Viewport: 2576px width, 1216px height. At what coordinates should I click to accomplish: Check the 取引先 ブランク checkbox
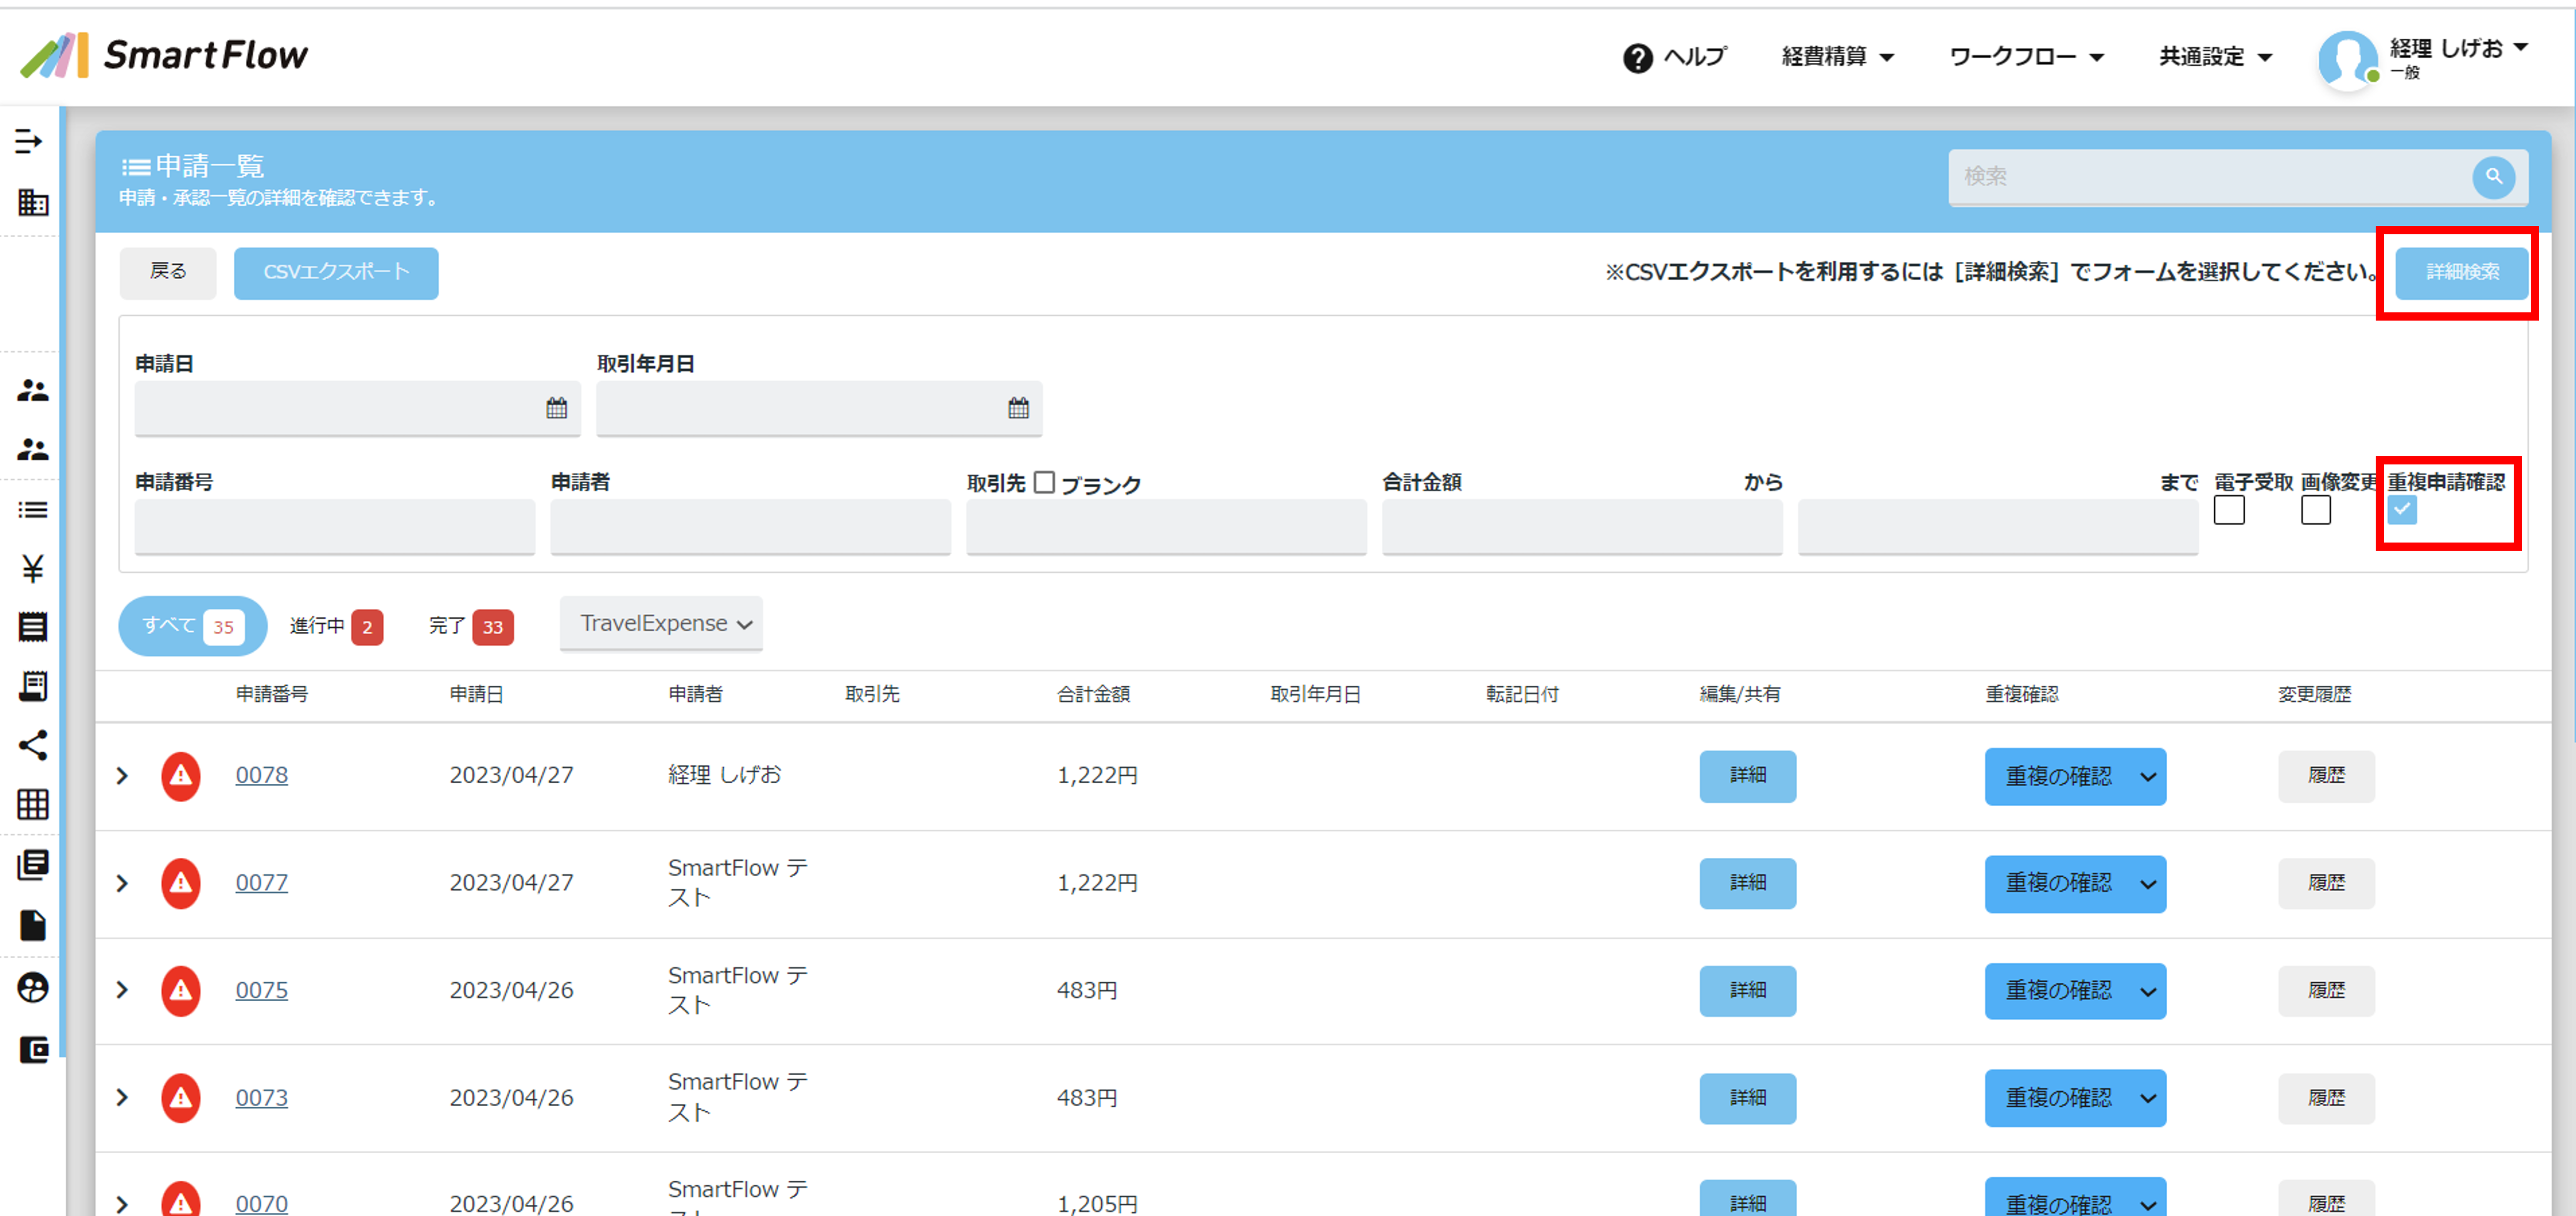click(1044, 483)
